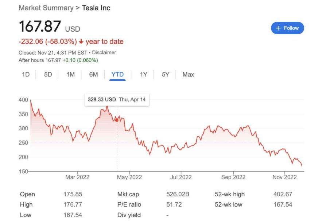Click the plus icon on Follow
The height and width of the screenshot is (223, 330).
point(278,28)
